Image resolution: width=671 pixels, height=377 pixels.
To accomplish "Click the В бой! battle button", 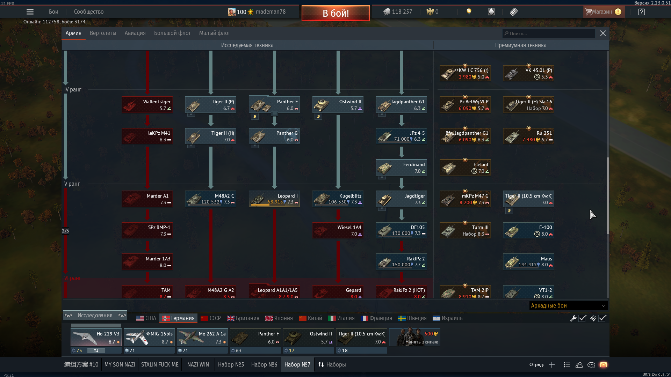I will point(335,13).
